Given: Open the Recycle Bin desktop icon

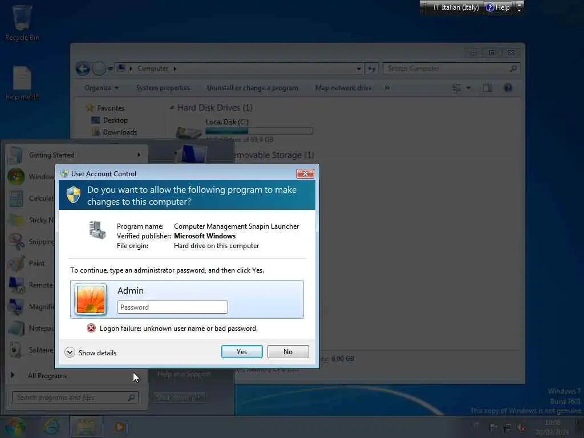Looking at the screenshot, I should [22, 22].
